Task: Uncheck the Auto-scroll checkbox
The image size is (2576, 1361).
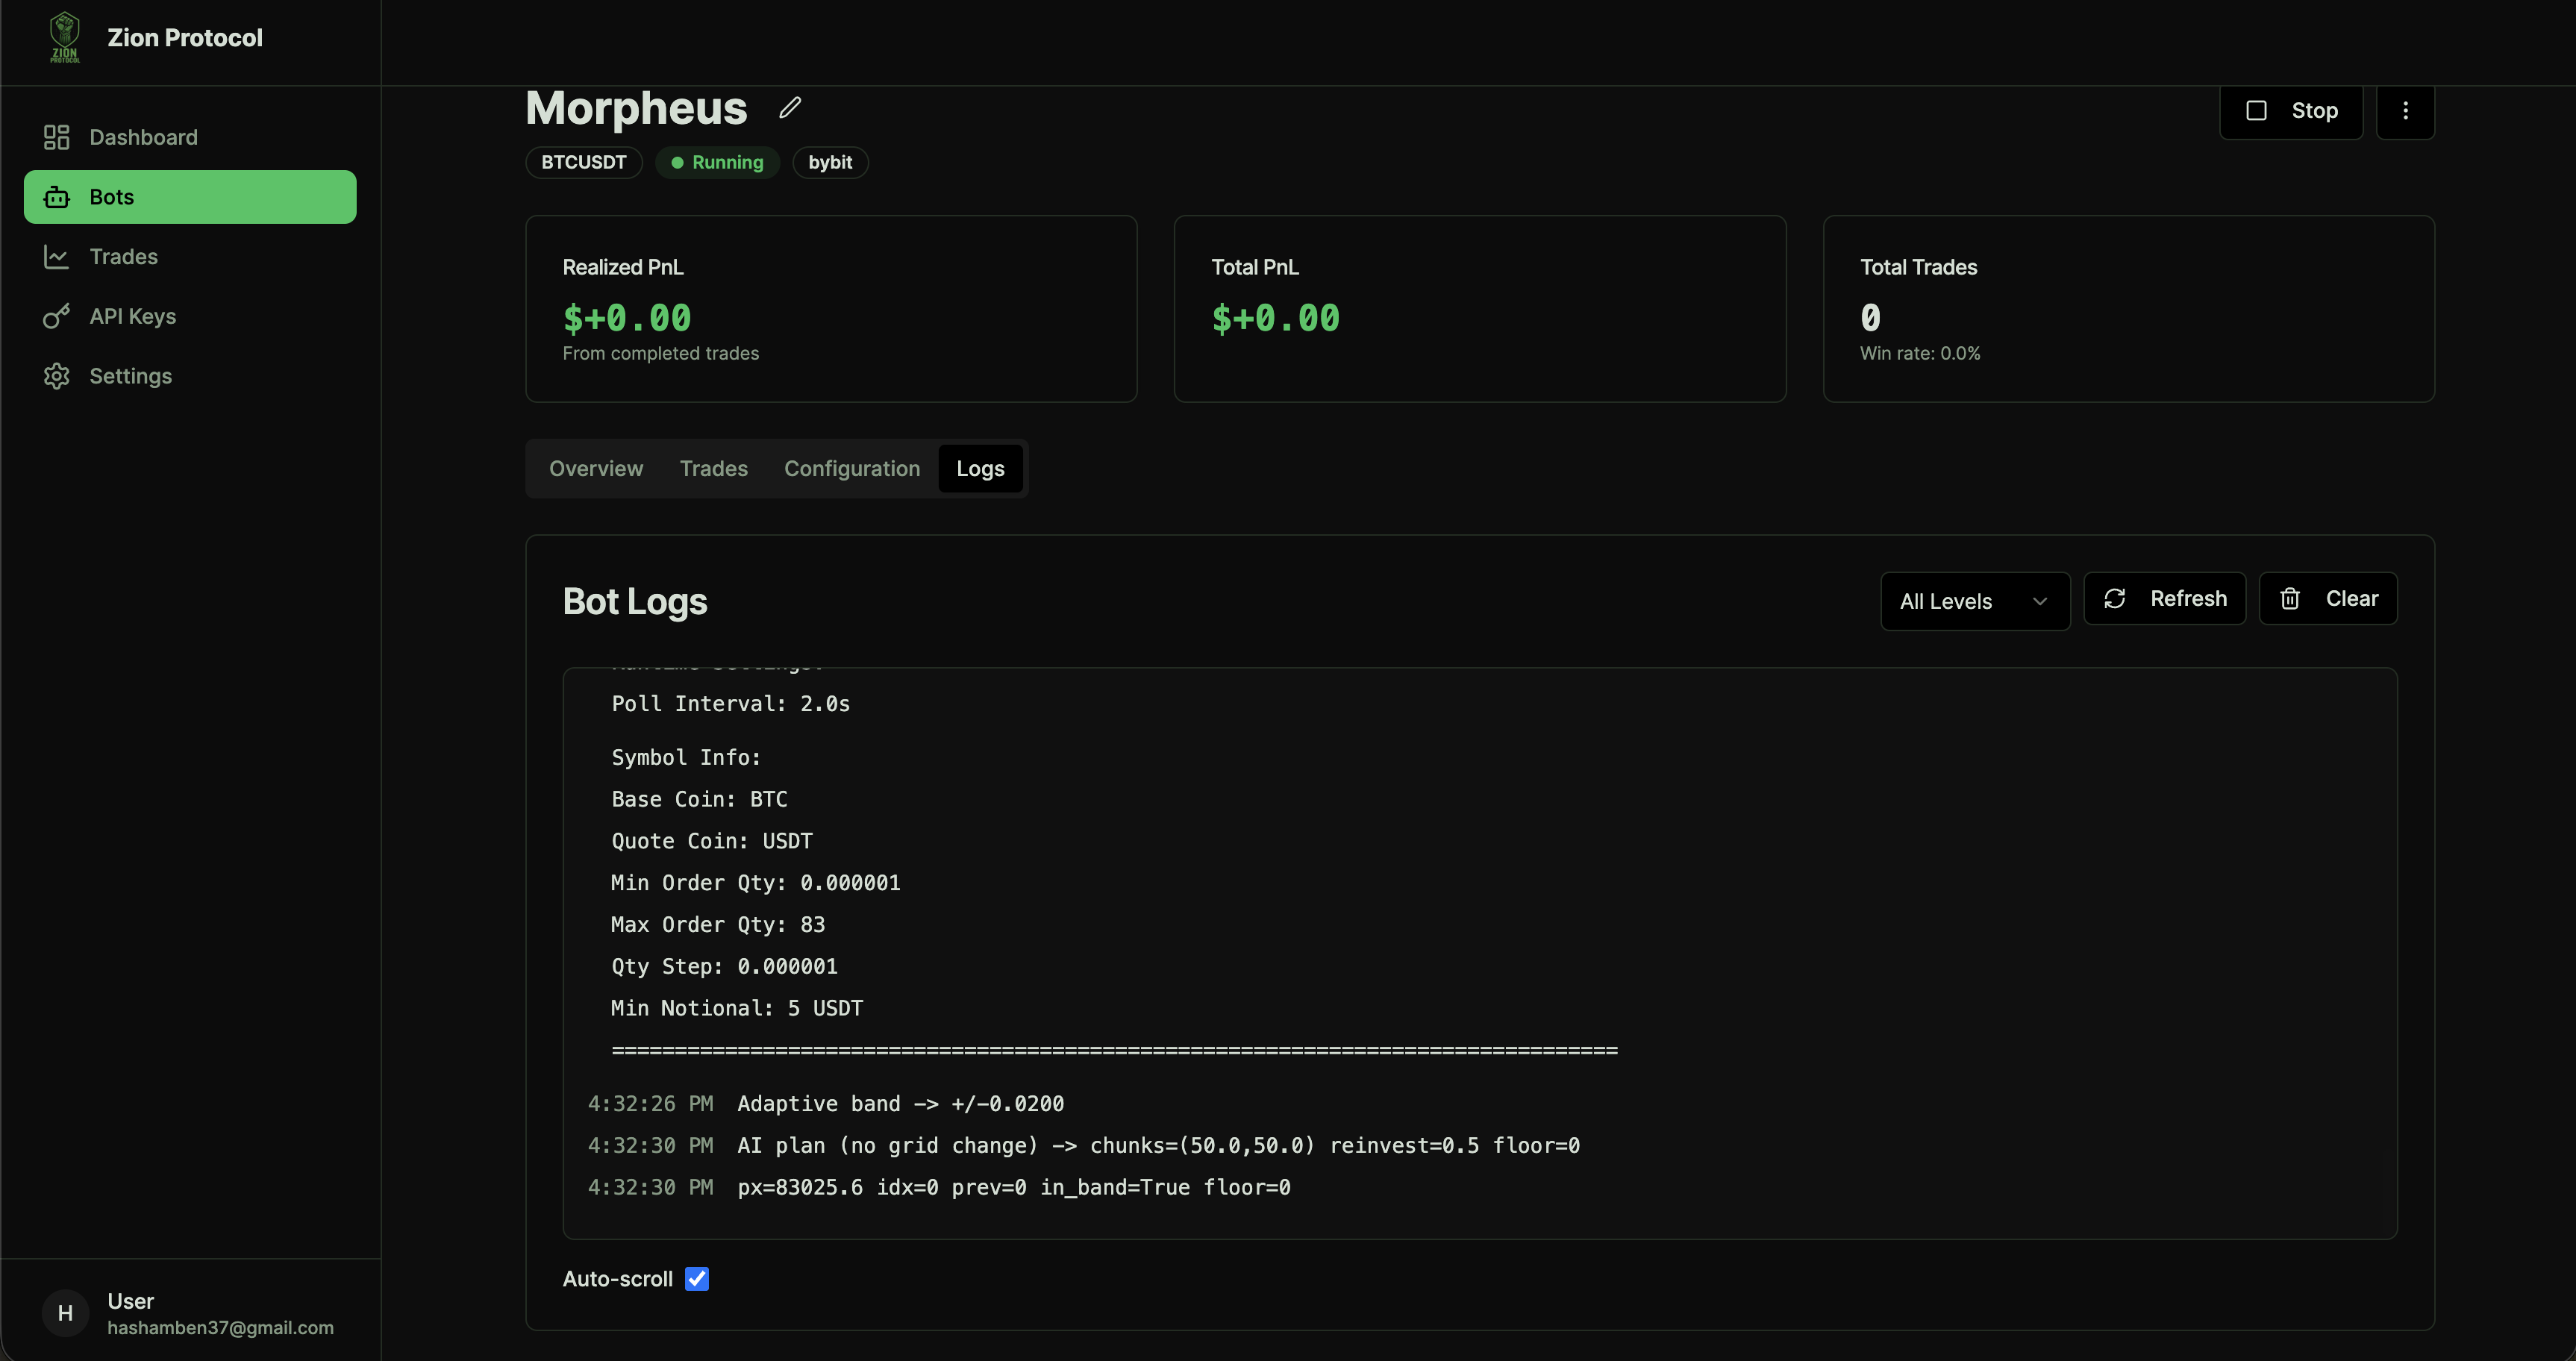Action: pos(697,1279)
